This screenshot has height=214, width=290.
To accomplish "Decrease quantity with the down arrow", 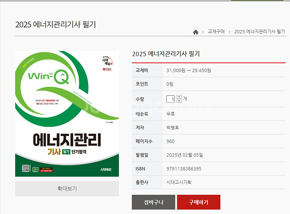I will click(179, 101).
